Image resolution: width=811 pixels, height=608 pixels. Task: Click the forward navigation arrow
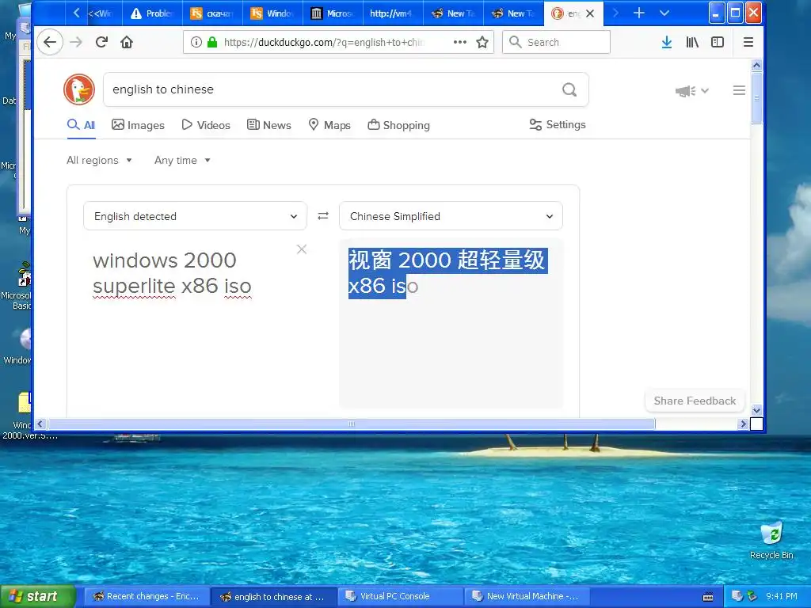click(76, 43)
